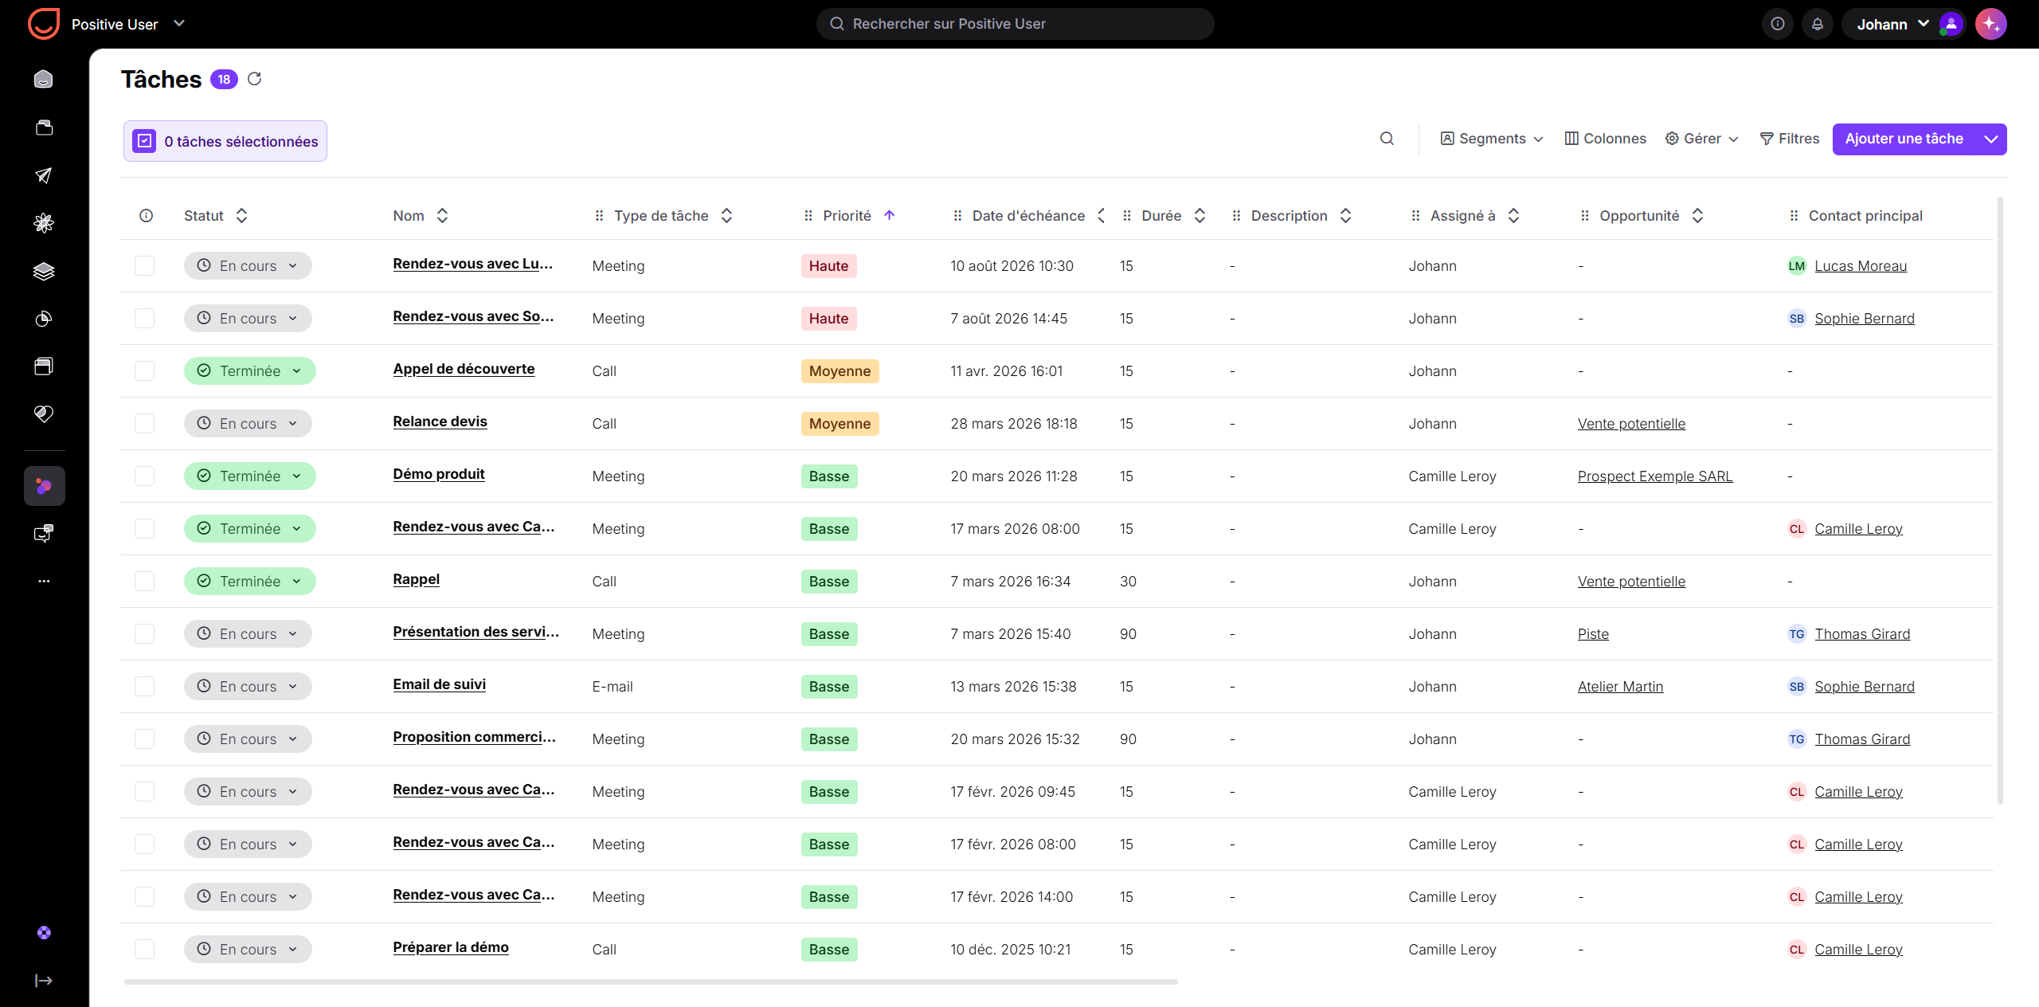Expand sidebar with bottom arrow icon
Viewport: 2039px width, 1007px height.
pos(44,980)
